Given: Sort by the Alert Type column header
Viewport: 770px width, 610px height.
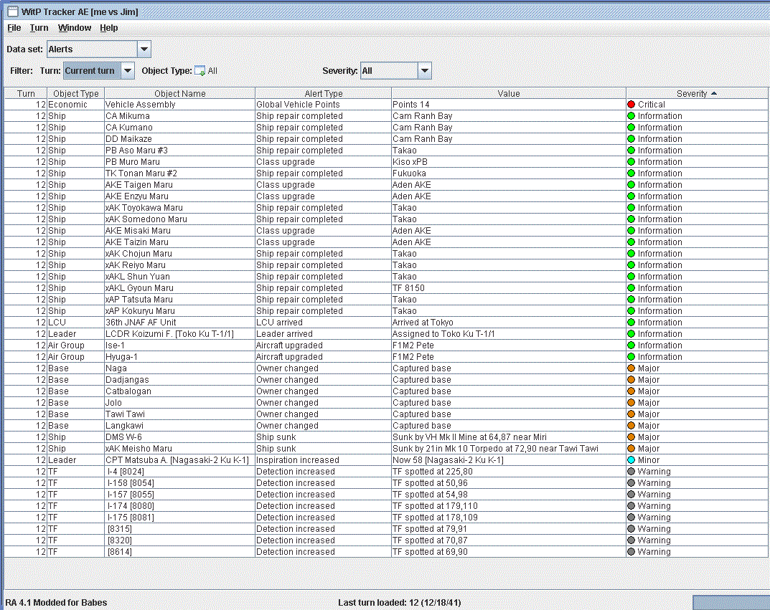Looking at the screenshot, I should (323, 93).
